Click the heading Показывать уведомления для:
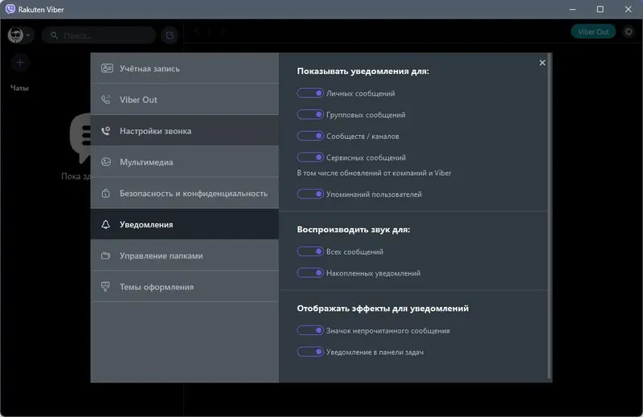The height and width of the screenshot is (417, 643). 363,71
